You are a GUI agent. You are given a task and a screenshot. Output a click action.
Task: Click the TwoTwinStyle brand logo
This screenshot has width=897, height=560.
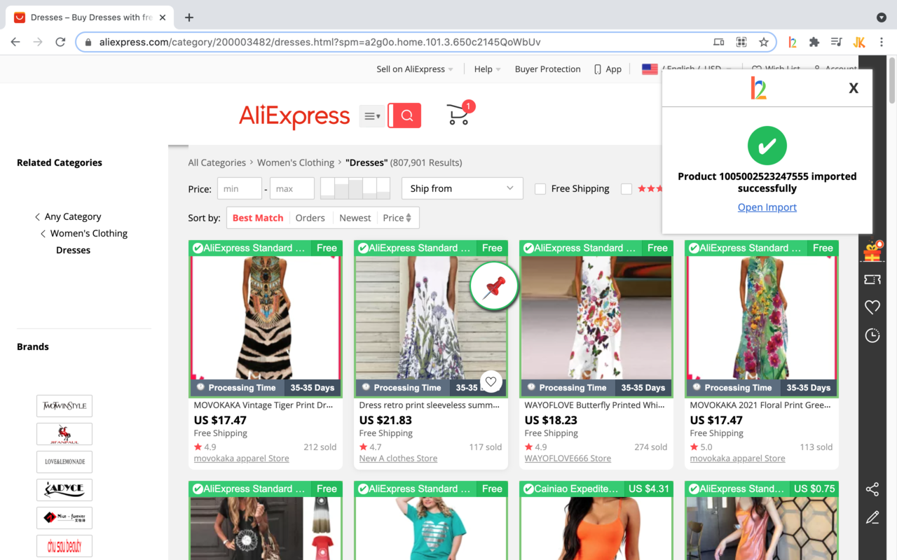pos(64,406)
